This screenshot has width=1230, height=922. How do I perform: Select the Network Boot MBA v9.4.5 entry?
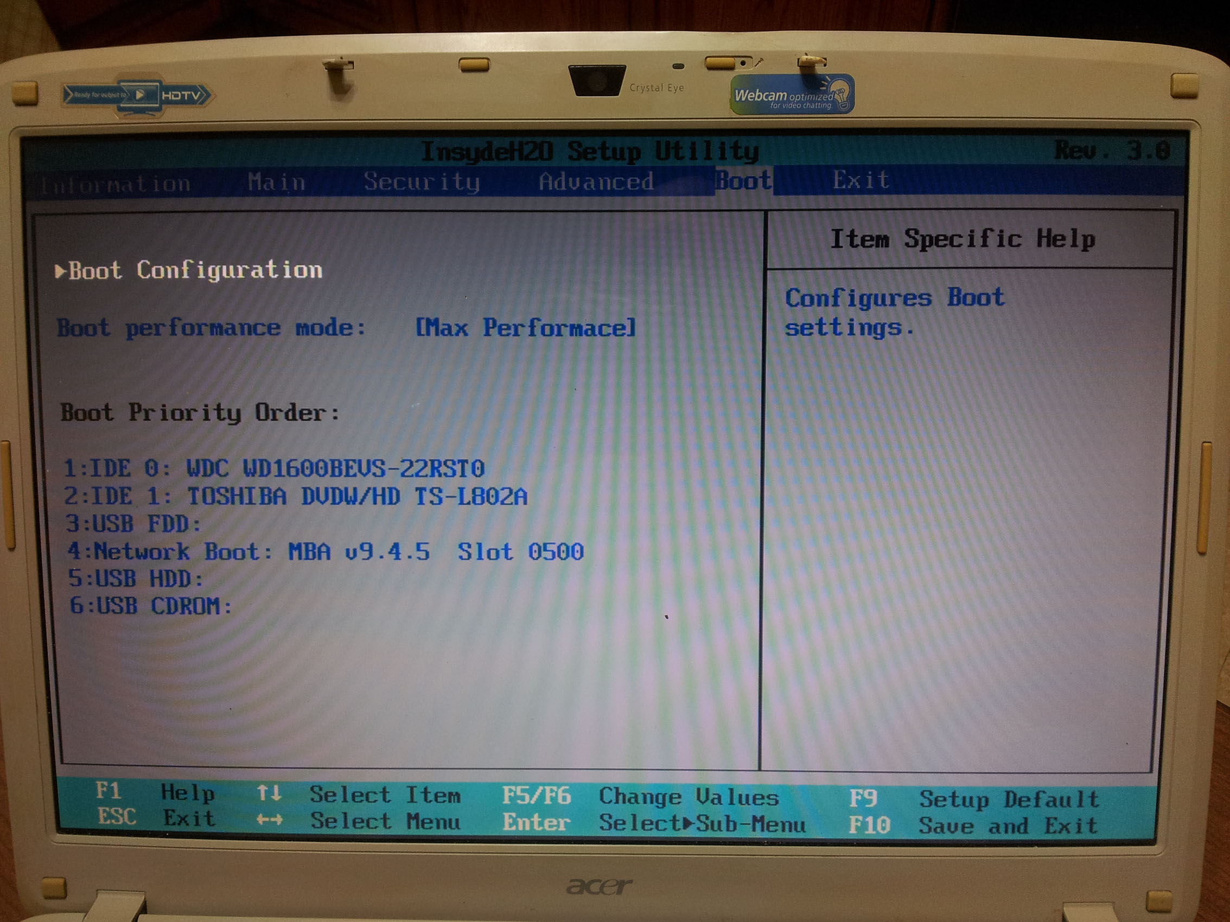[326, 552]
